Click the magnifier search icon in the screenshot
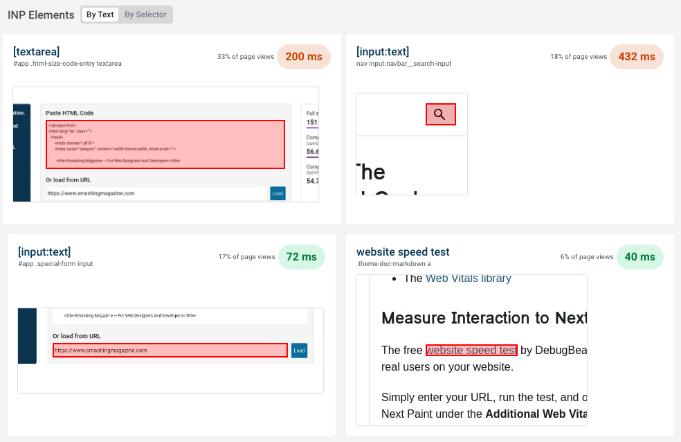Viewport: 681px width, 442px height. [440, 114]
